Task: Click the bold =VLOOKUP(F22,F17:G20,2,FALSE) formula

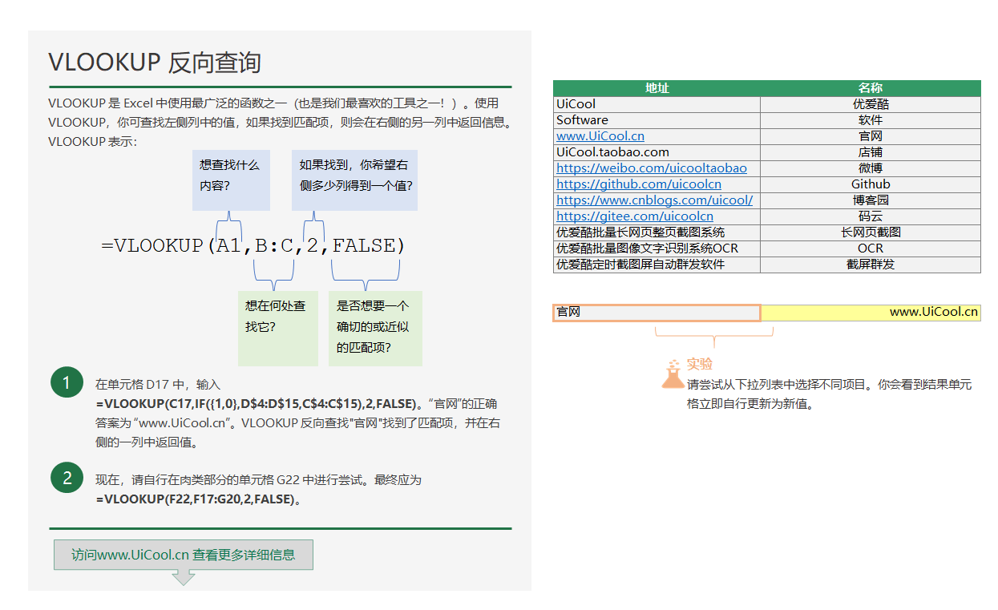Action: [x=198, y=499]
